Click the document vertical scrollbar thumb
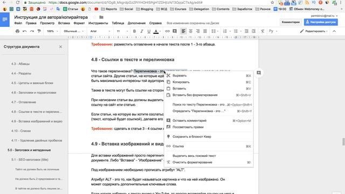345x194 pixels. (x=343, y=141)
